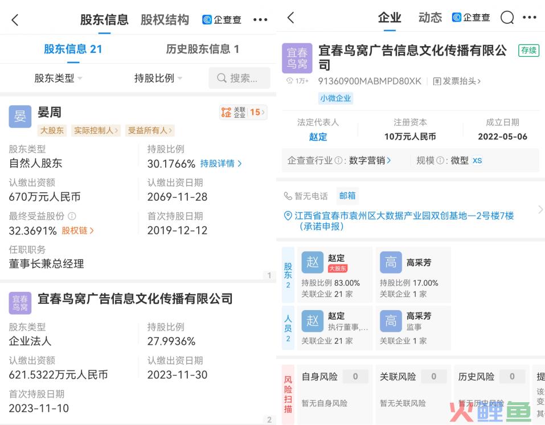Open 宜春鸟窝广告信息文化传播有限公司 in shareholder list
The height and width of the screenshot is (425, 545).
coord(135,299)
